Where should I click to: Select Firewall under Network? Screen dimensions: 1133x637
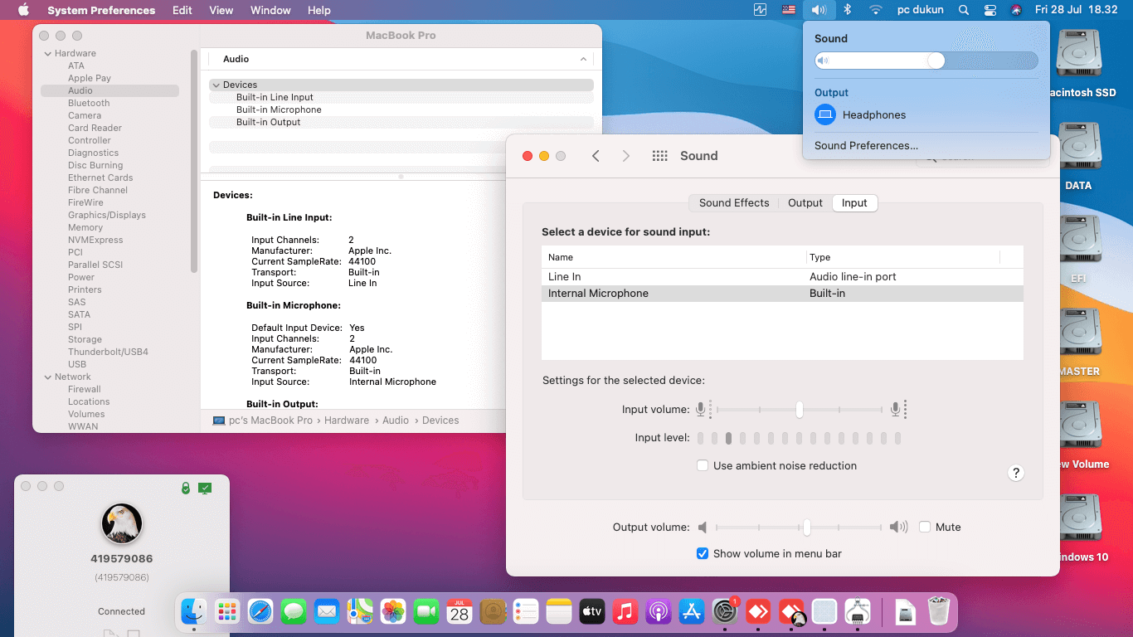[85, 390]
